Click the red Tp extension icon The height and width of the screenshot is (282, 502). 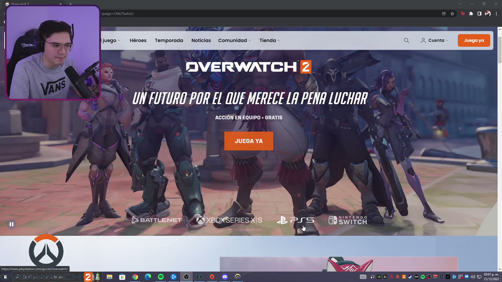[463, 14]
